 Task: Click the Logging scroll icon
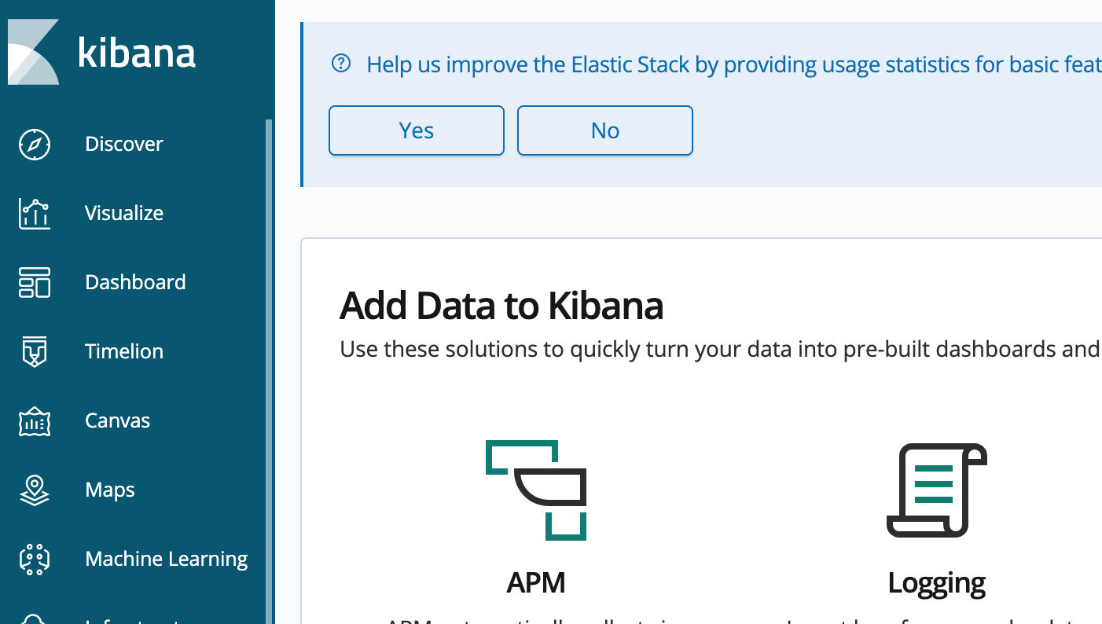tap(937, 490)
